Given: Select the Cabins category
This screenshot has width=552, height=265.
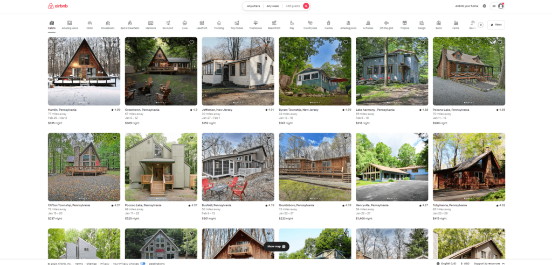Looking at the screenshot, I should 52,25.
